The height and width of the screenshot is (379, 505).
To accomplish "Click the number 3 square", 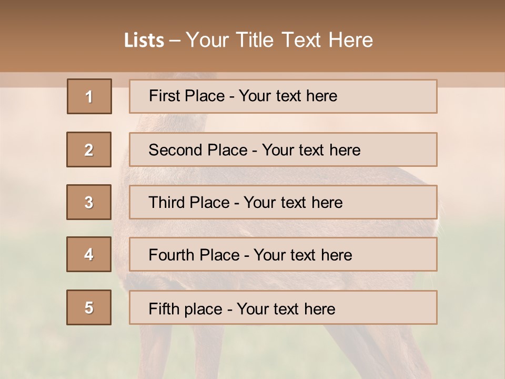I will click(89, 202).
